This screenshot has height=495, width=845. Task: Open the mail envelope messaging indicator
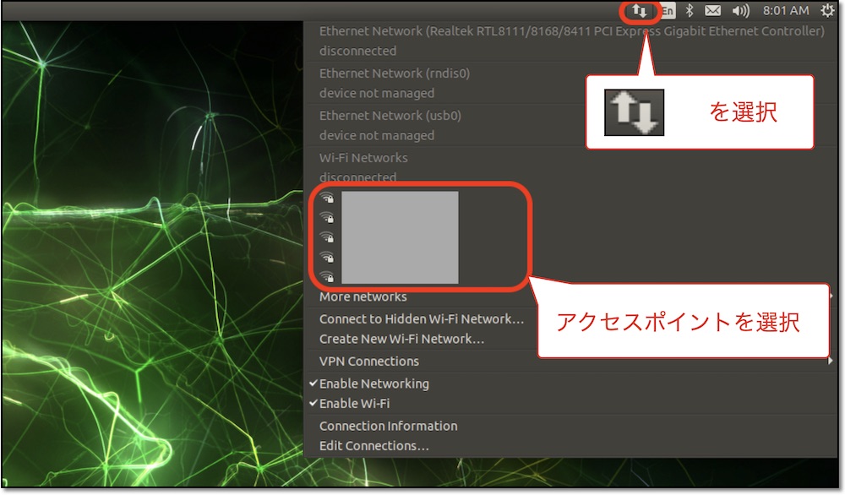pyautogui.click(x=712, y=10)
